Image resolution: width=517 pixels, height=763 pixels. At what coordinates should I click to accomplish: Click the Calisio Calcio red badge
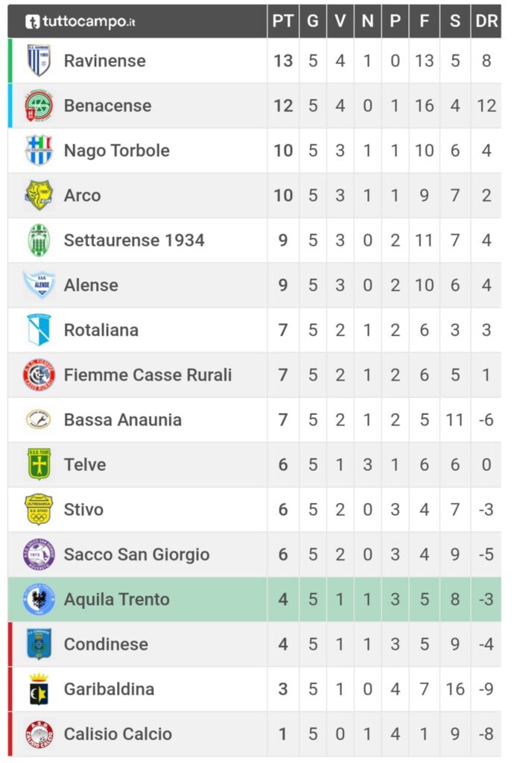click(x=39, y=734)
